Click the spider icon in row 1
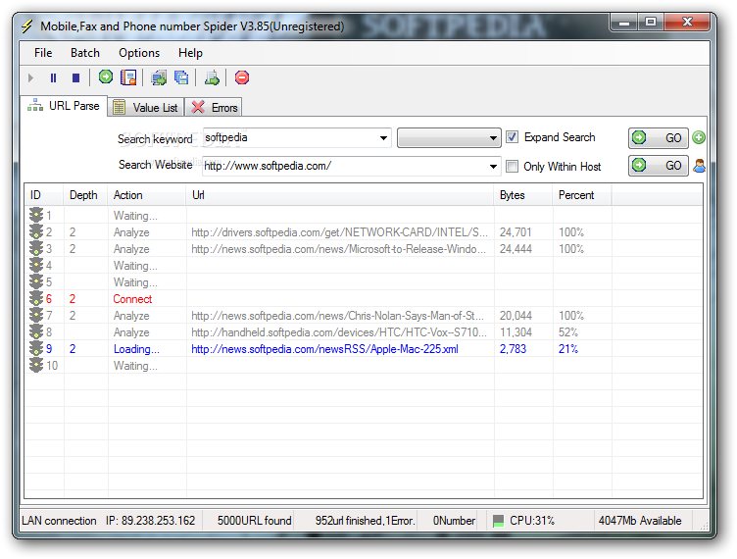The height and width of the screenshot is (559, 737). tap(36, 216)
